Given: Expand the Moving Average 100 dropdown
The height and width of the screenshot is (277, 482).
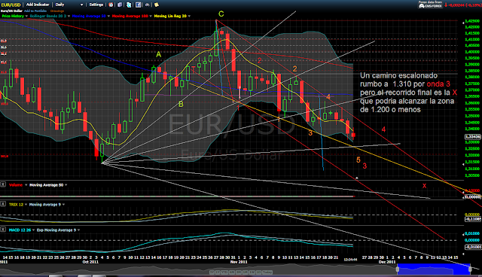Looking at the screenshot, I should pos(151,16).
